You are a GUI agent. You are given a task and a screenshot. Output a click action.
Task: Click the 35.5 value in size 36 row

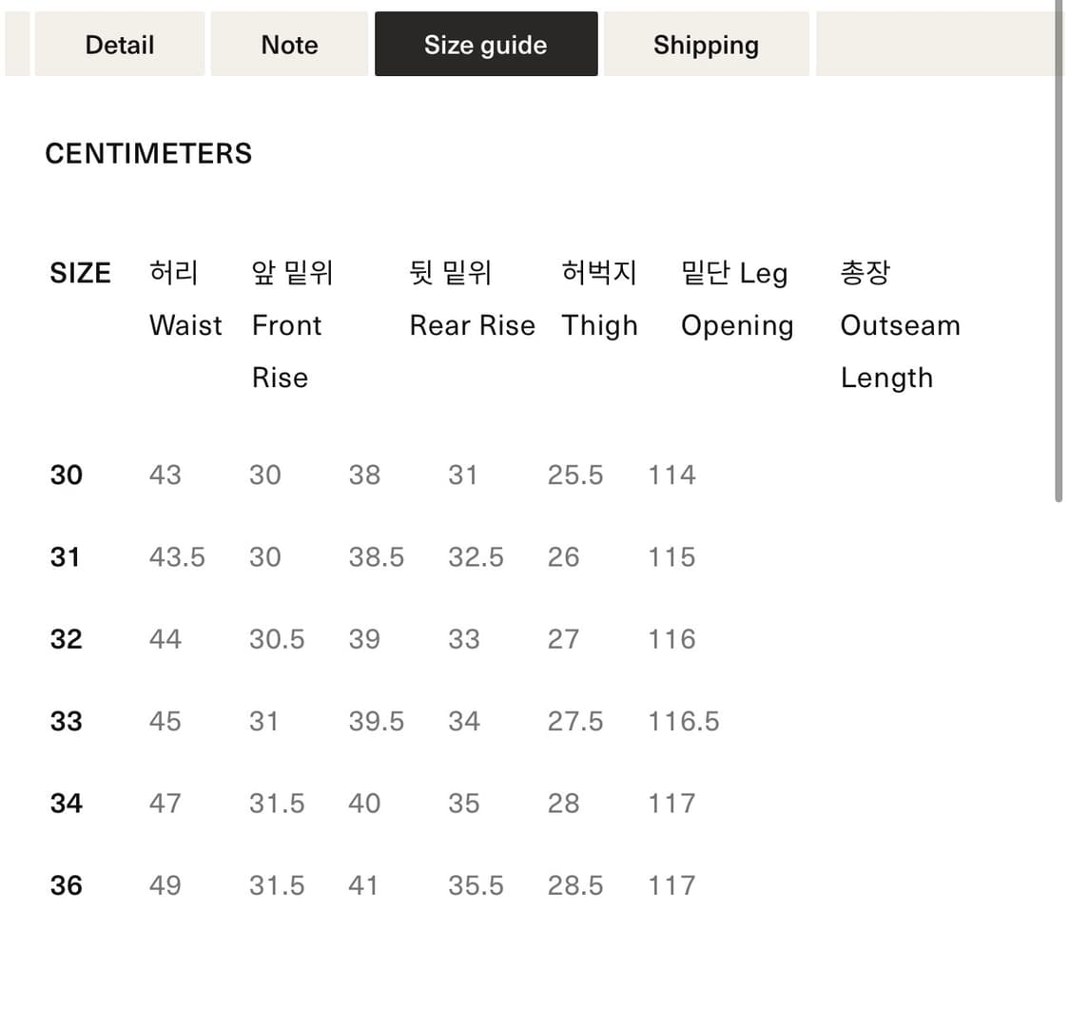coord(476,885)
